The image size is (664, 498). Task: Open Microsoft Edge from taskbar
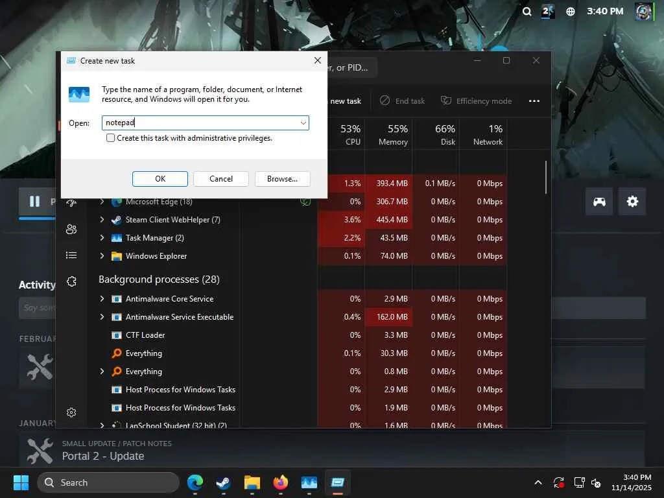tap(195, 482)
